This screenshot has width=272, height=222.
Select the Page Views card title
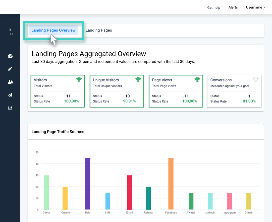tap(162, 80)
